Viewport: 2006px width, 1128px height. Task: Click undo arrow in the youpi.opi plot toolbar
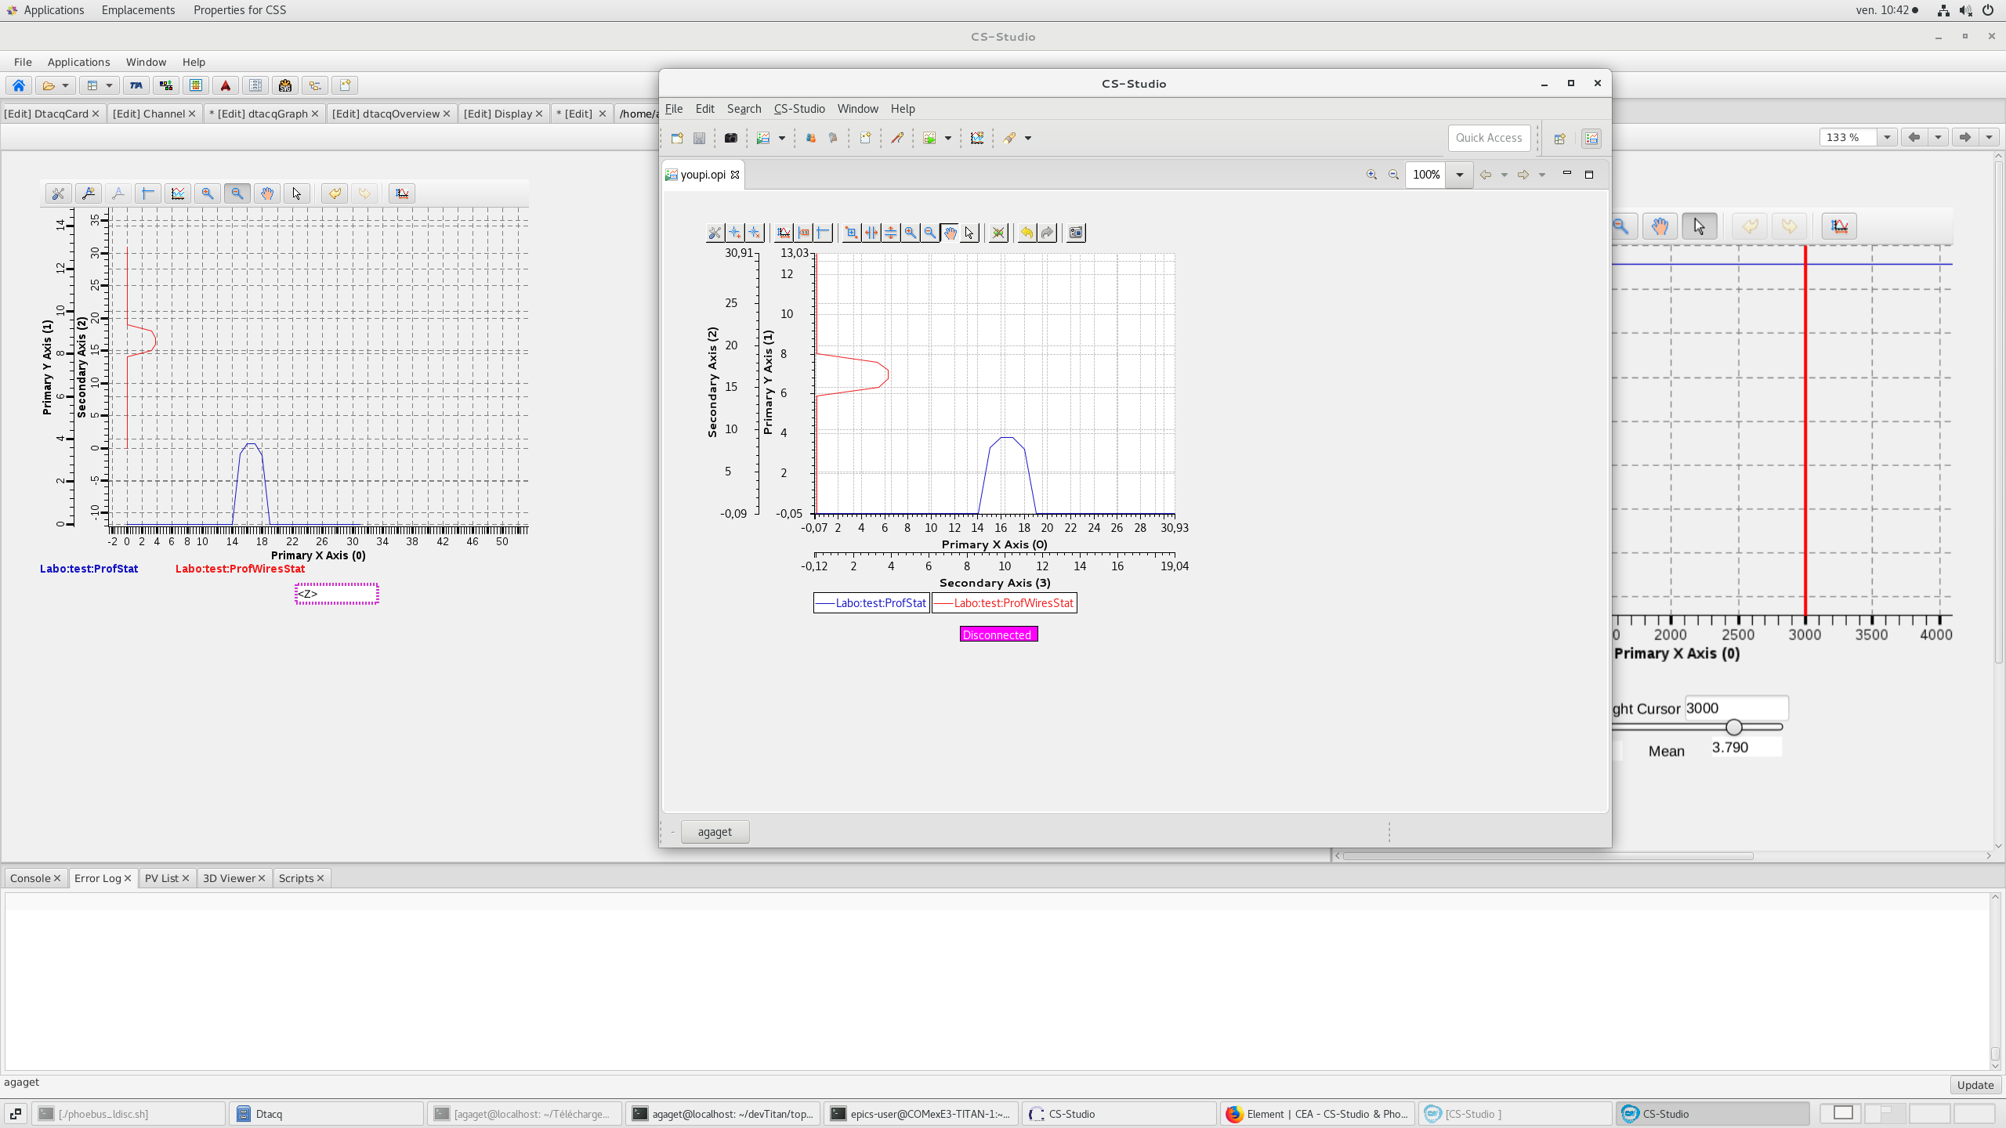[1027, 233]
